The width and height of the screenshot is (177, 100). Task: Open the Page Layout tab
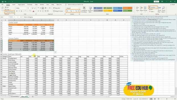tap(21, 4)
